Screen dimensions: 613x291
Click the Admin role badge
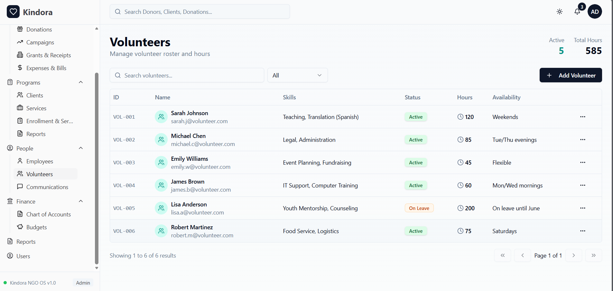83,283
